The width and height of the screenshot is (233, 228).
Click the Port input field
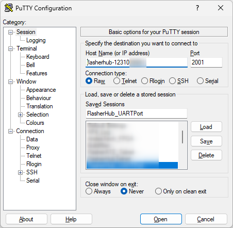[x=206, y=62]
